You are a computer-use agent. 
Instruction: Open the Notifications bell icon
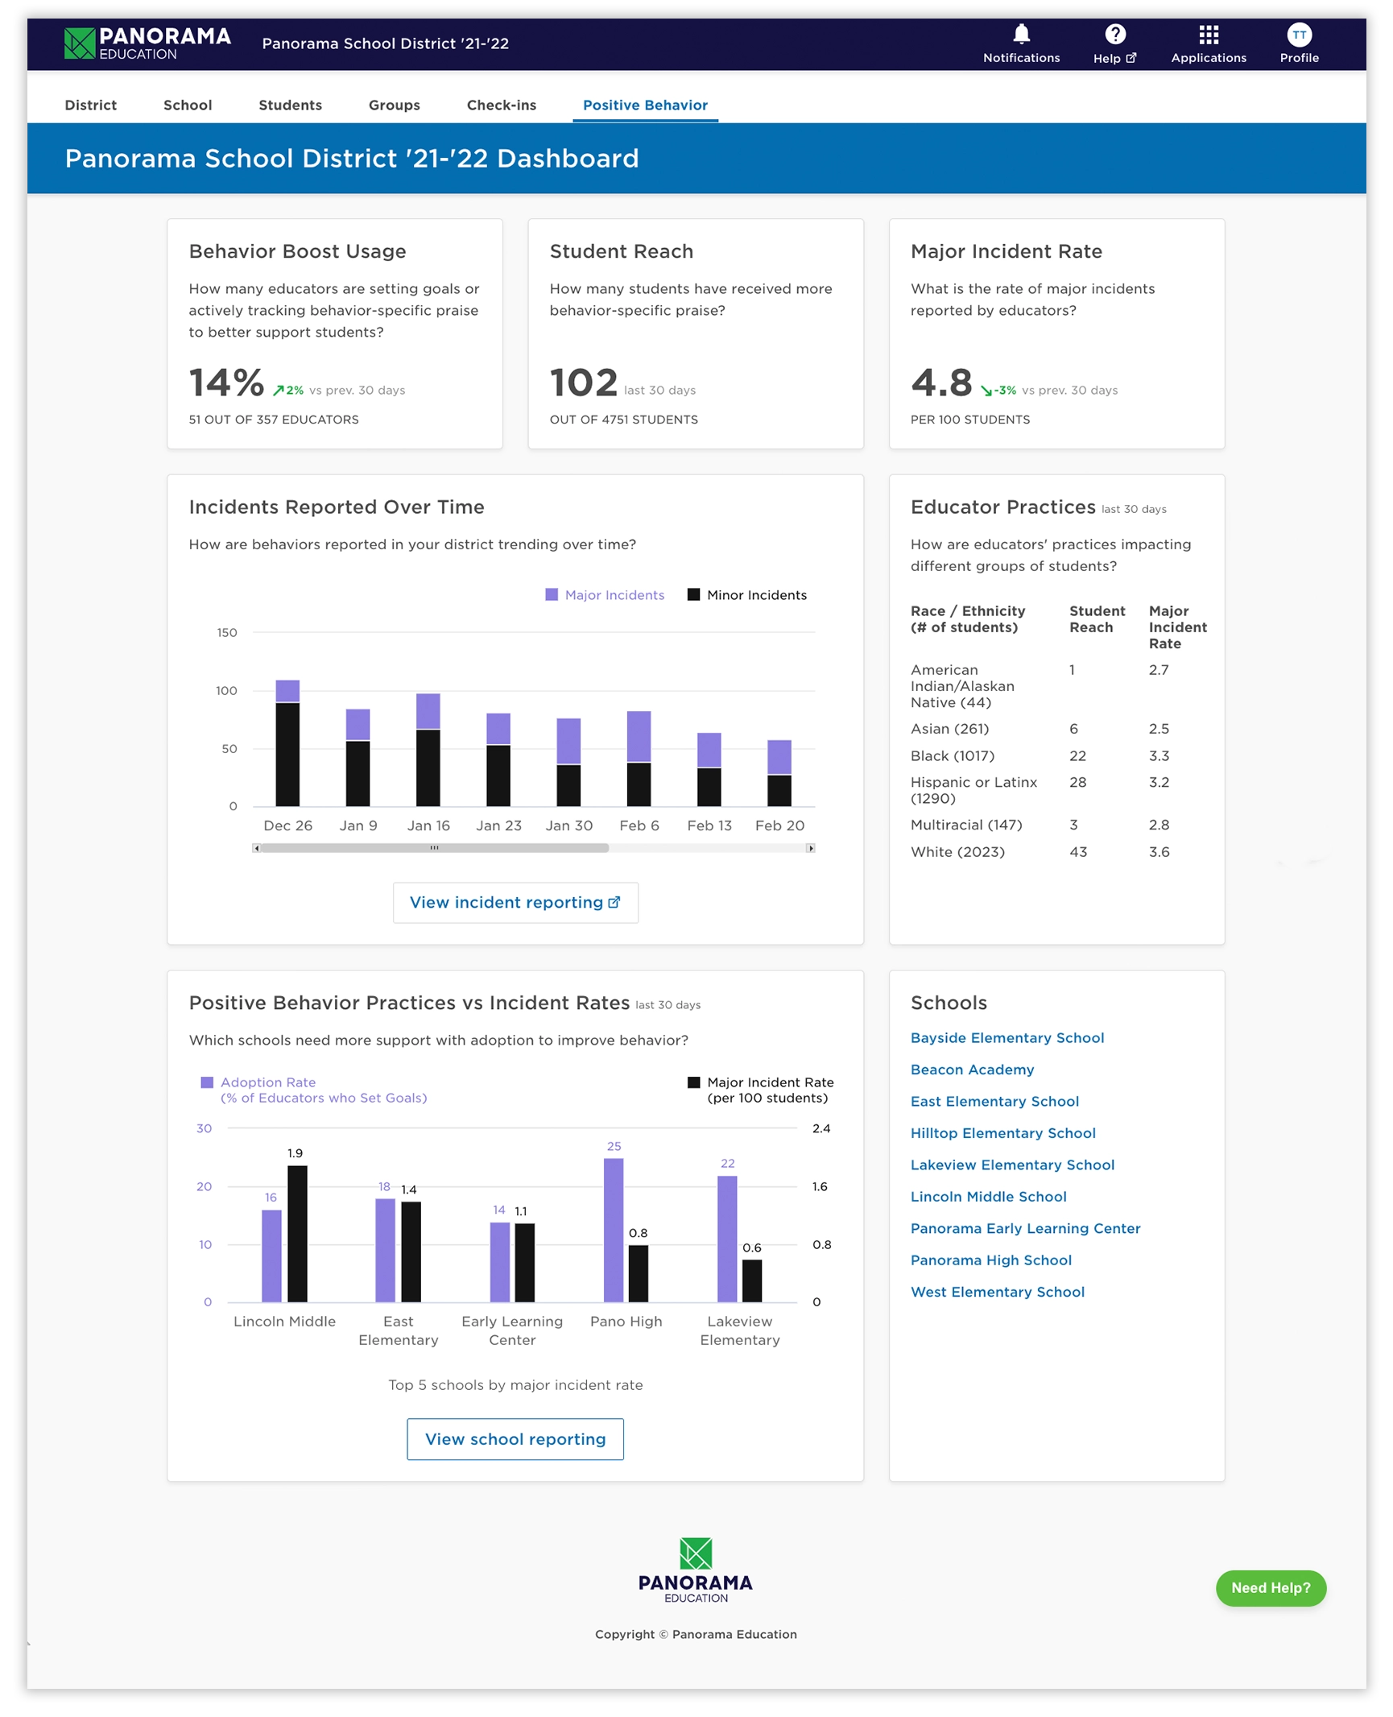(1021, 35)
